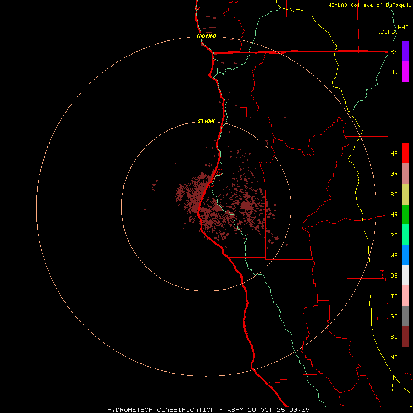Screen dimensions: 413x413
Task: Click the HA legend label
Action: (394, 154)
